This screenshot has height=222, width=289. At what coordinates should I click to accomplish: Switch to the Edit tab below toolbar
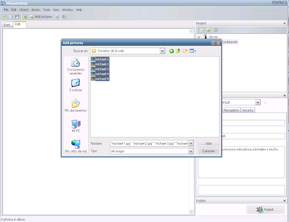point(20,24)
